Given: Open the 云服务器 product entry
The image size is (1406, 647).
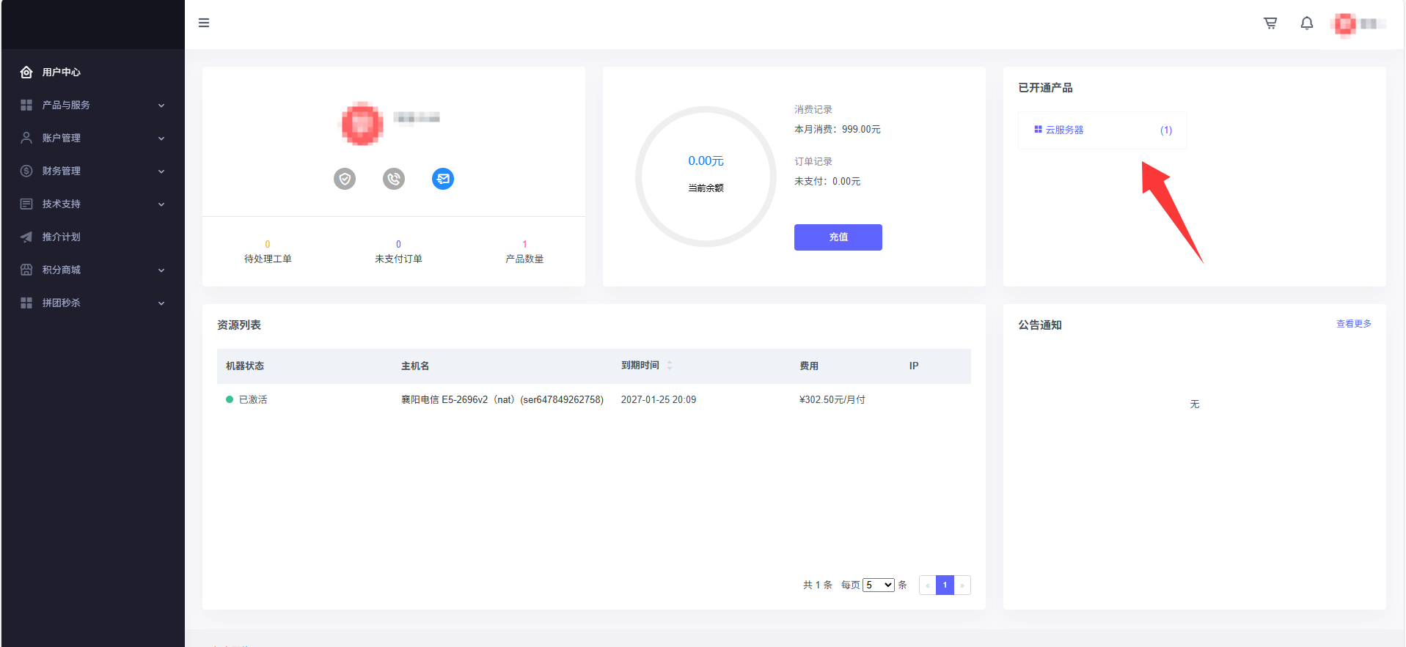Looking at the screenshot, I should (x=1064, y=130).
